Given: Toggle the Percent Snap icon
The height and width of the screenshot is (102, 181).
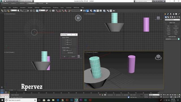Looking at the screenshot, I should [63, 11].
